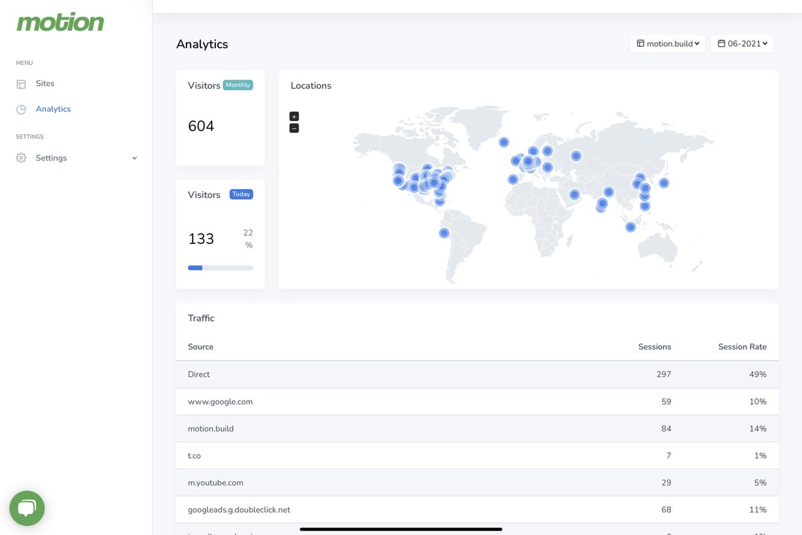Open the chat support widget
This screenshot has height=535, width=802.
tap(27, 508)
